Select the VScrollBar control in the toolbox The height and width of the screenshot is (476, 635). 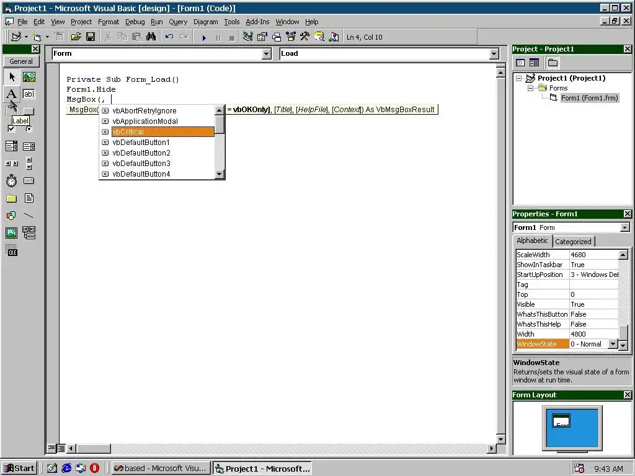pyautogui.click(x=29, y=164)
